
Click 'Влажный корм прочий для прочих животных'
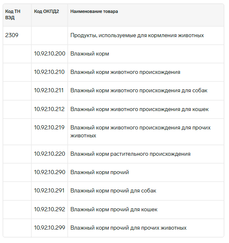click(x=128, y=228)
